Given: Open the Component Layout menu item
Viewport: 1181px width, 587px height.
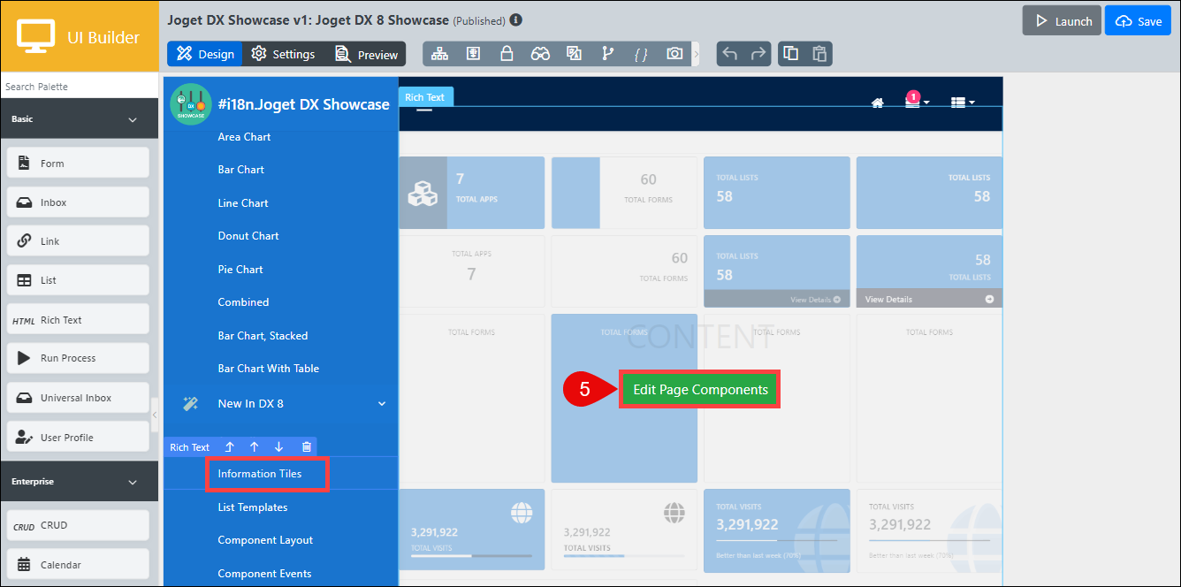Looking at the screenshot, I should click(265, 540).
